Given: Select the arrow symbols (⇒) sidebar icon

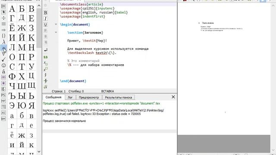Looking at the screenshot, I should (x=3, y=30).
